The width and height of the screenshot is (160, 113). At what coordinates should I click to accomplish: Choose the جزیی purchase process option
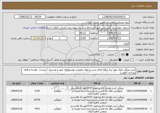point(132,60)
